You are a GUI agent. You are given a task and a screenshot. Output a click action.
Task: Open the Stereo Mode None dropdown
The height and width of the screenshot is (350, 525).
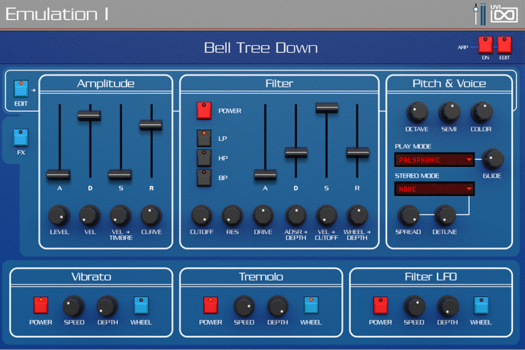(x=434, y=189)
